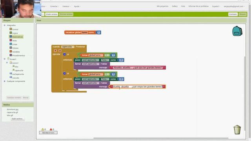The height and width of the screenshot is (141, 251).
Task: Open the caperucita component dropdown in the cuando block
Action: pos(68,47)
